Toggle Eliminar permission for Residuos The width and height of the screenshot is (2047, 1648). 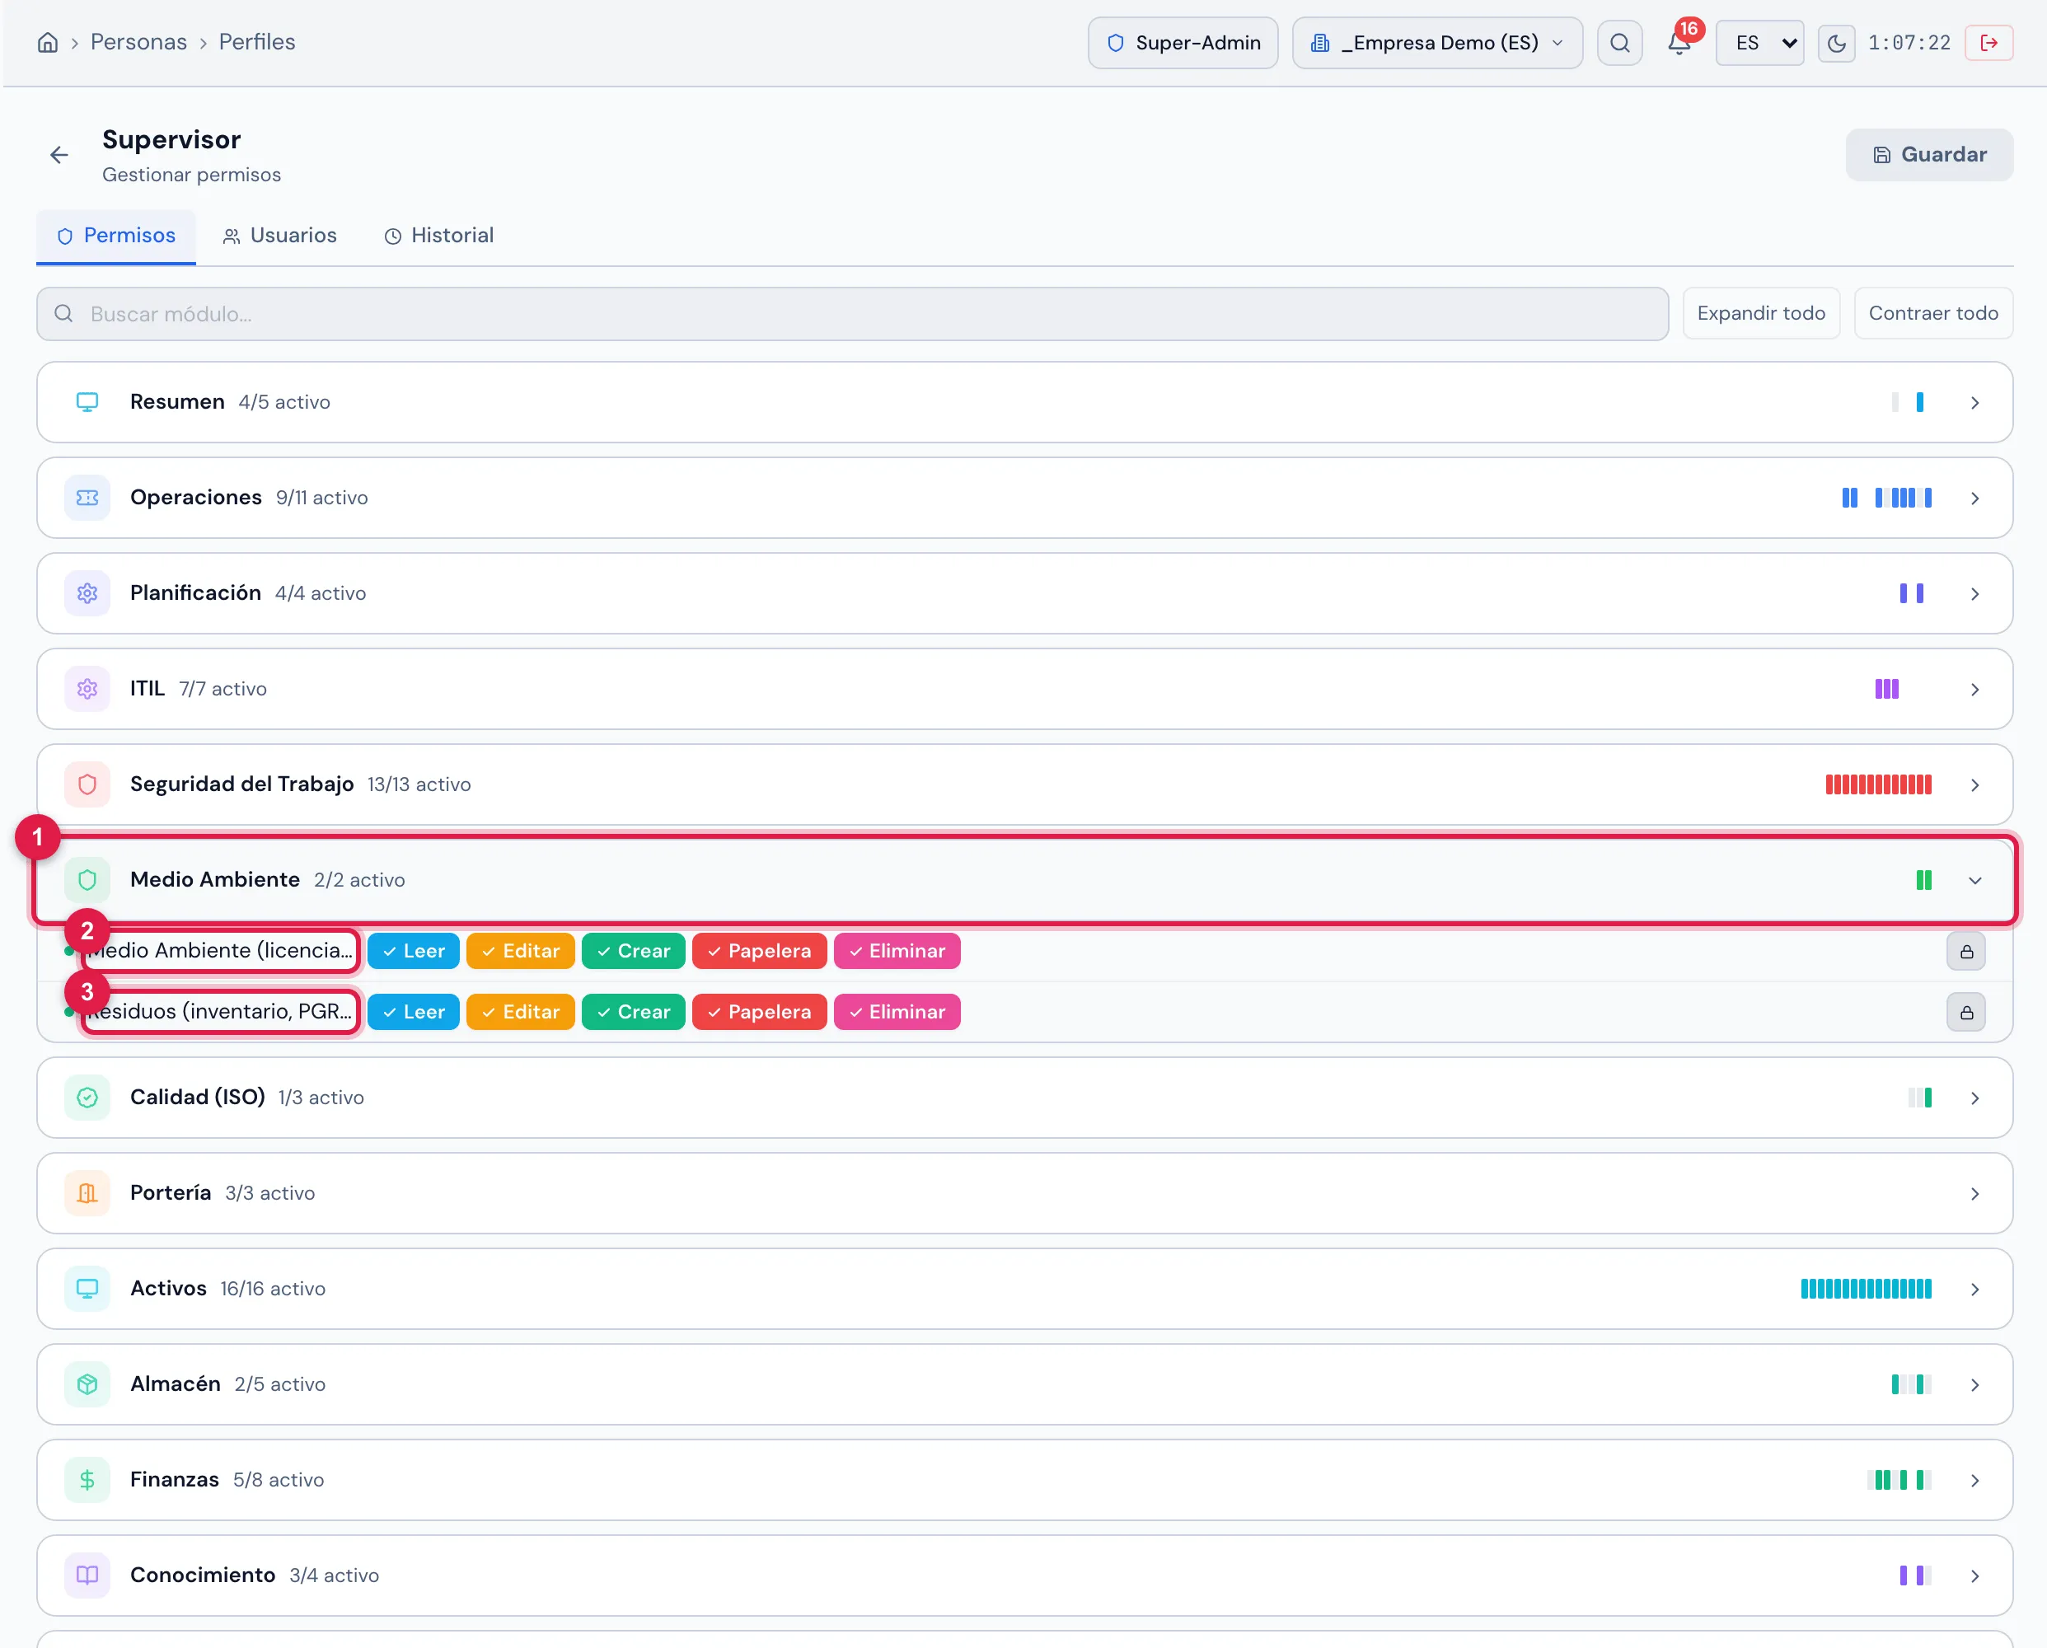pos(897,1012)
